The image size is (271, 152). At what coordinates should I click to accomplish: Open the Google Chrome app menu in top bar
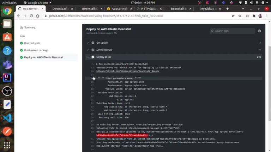(37, 2)
